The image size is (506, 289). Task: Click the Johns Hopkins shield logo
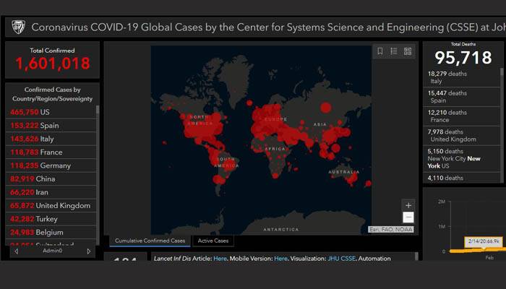(x=18, y=27)
